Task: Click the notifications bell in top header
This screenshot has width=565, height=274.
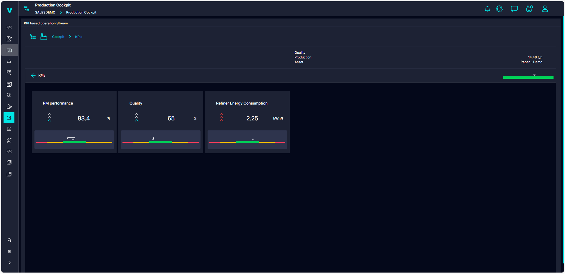Action: (x=487, y=9)
